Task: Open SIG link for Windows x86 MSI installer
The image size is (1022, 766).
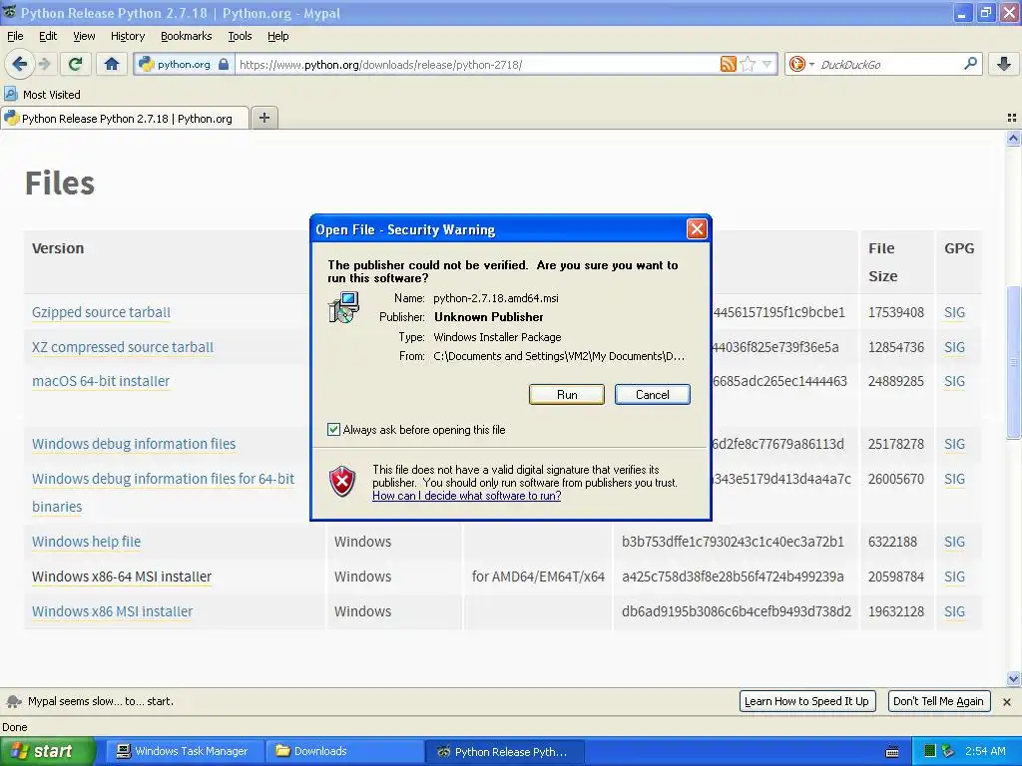Action: click(954, 611)
